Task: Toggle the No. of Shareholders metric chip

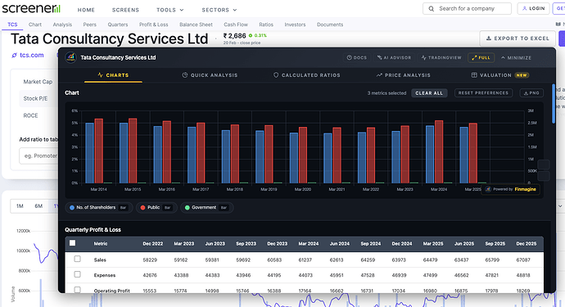Action: 99,208
